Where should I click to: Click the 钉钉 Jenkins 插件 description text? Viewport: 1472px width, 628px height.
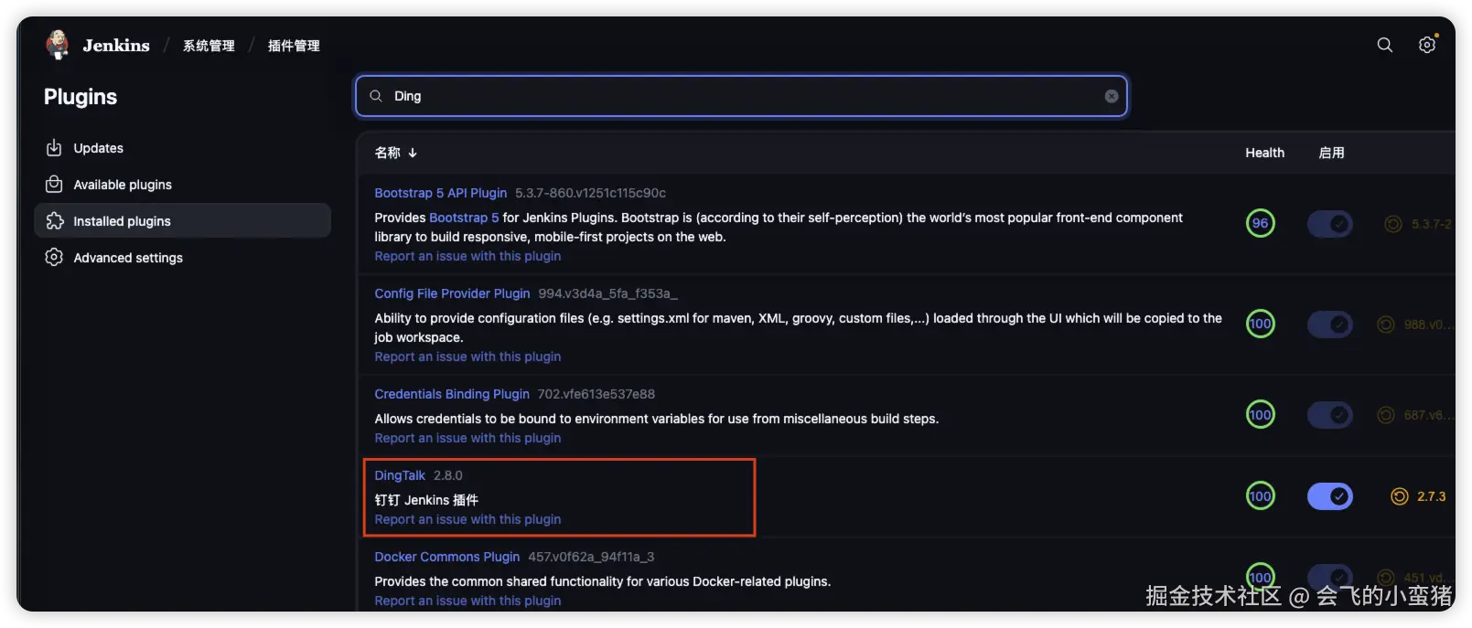tap(426, 500)
